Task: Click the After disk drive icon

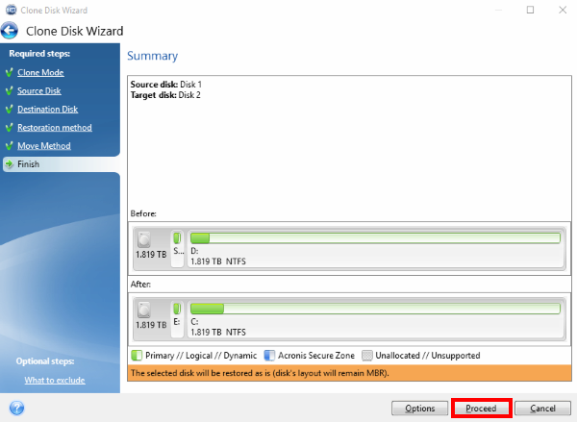Action: click(x=145, y=311)
